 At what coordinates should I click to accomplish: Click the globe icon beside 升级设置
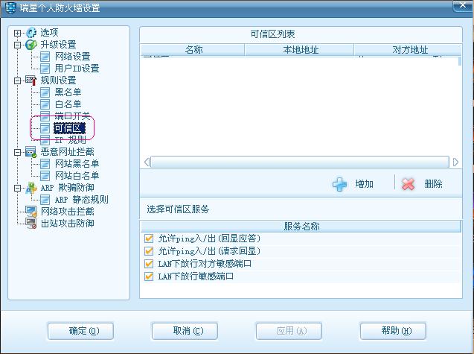31,45
